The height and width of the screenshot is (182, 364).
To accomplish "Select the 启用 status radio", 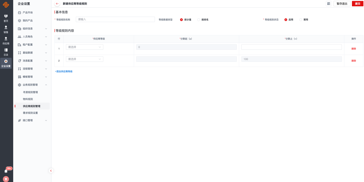I will pos(286,20).
